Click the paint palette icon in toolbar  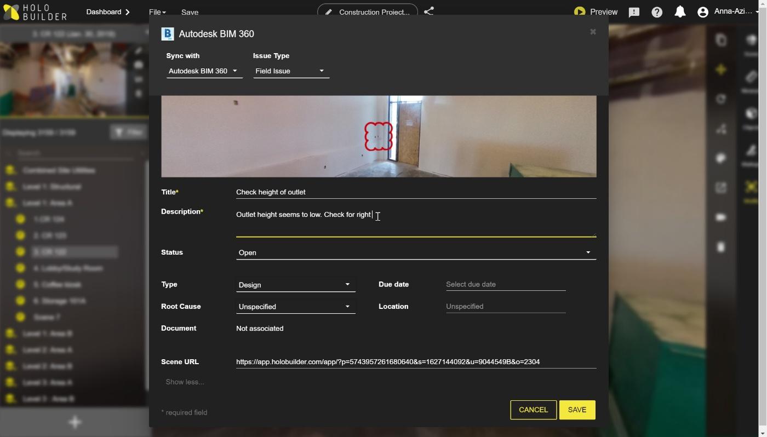click(721, 158)
